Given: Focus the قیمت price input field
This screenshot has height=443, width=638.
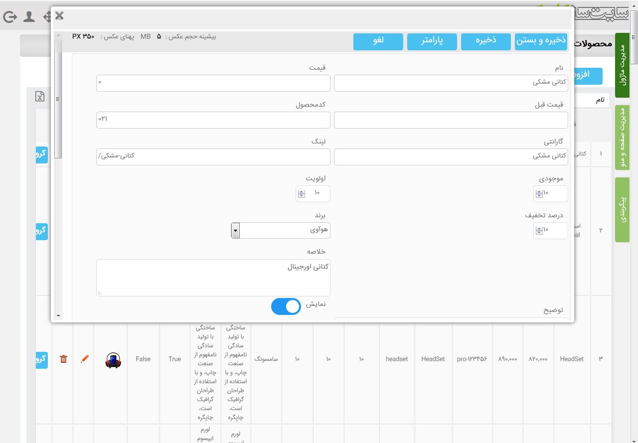Looking at the screenshot, I should point(213,83).
